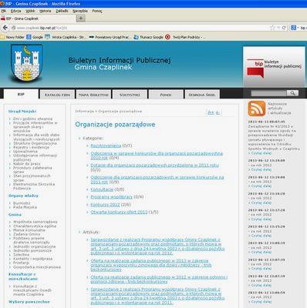Viewport: 307px width, 308px height.
Task: Open the Konsultacje category link
Action: 102,189
